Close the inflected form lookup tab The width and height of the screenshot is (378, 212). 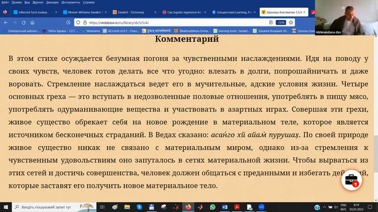[x=56, y=12]
